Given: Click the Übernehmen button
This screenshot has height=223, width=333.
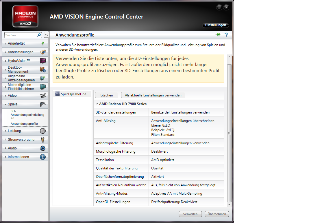Looking at the screenshot, I should 217,214.
